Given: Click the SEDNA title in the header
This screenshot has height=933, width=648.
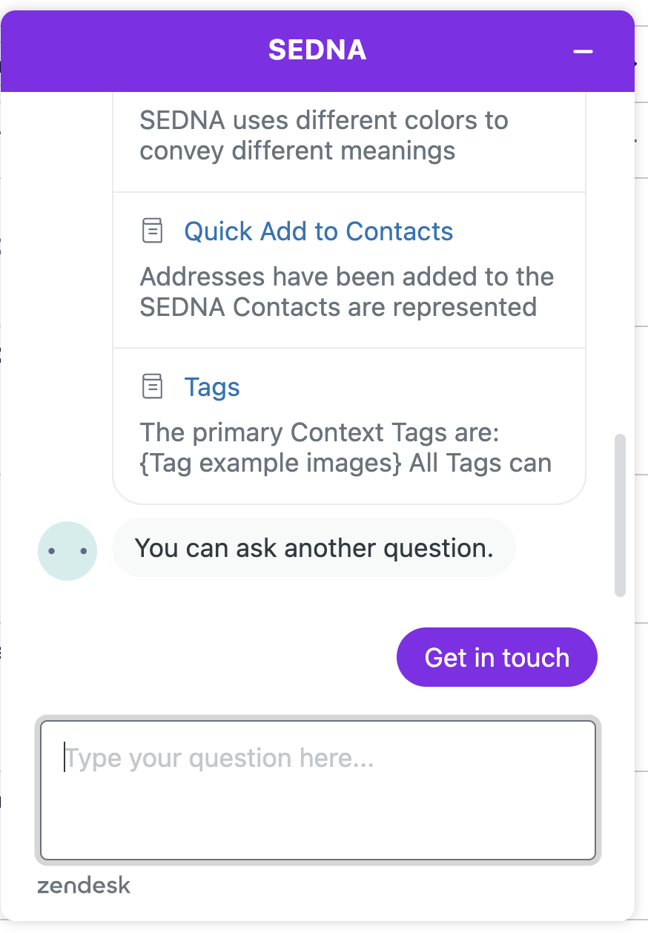Looking at the screenshot, I should pyautogui.click(x=317, y=50).
